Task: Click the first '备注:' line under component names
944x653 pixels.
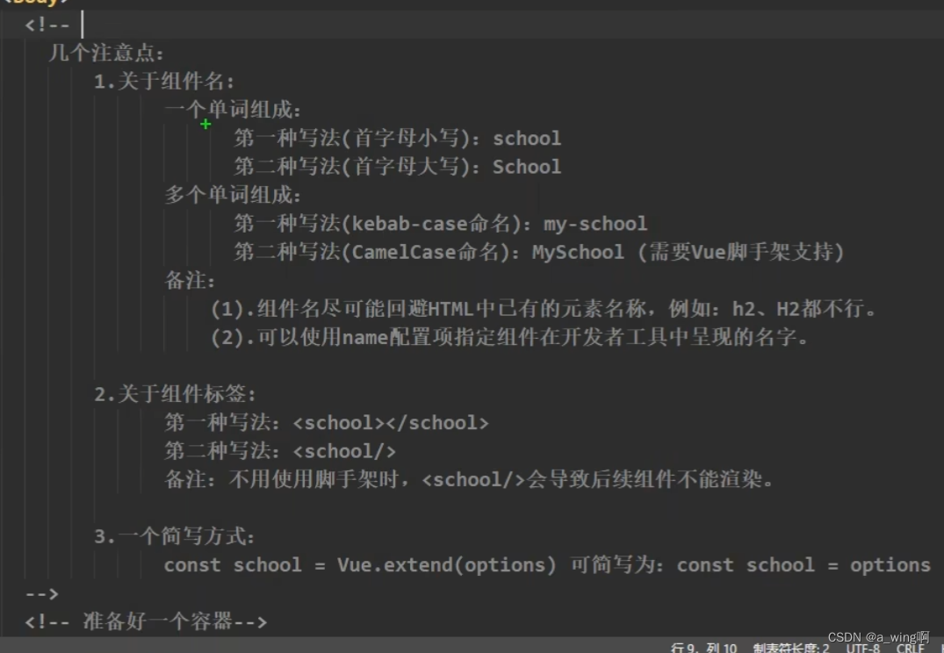Action: pos(190,281)
